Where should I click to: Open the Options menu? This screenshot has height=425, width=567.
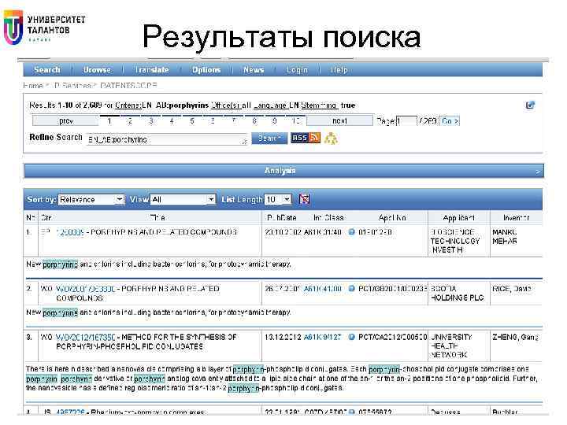tap(206, 70)
